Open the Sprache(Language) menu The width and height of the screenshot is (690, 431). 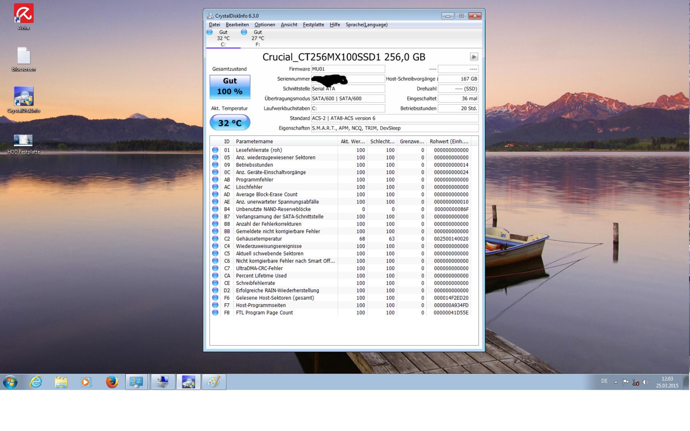367,25
